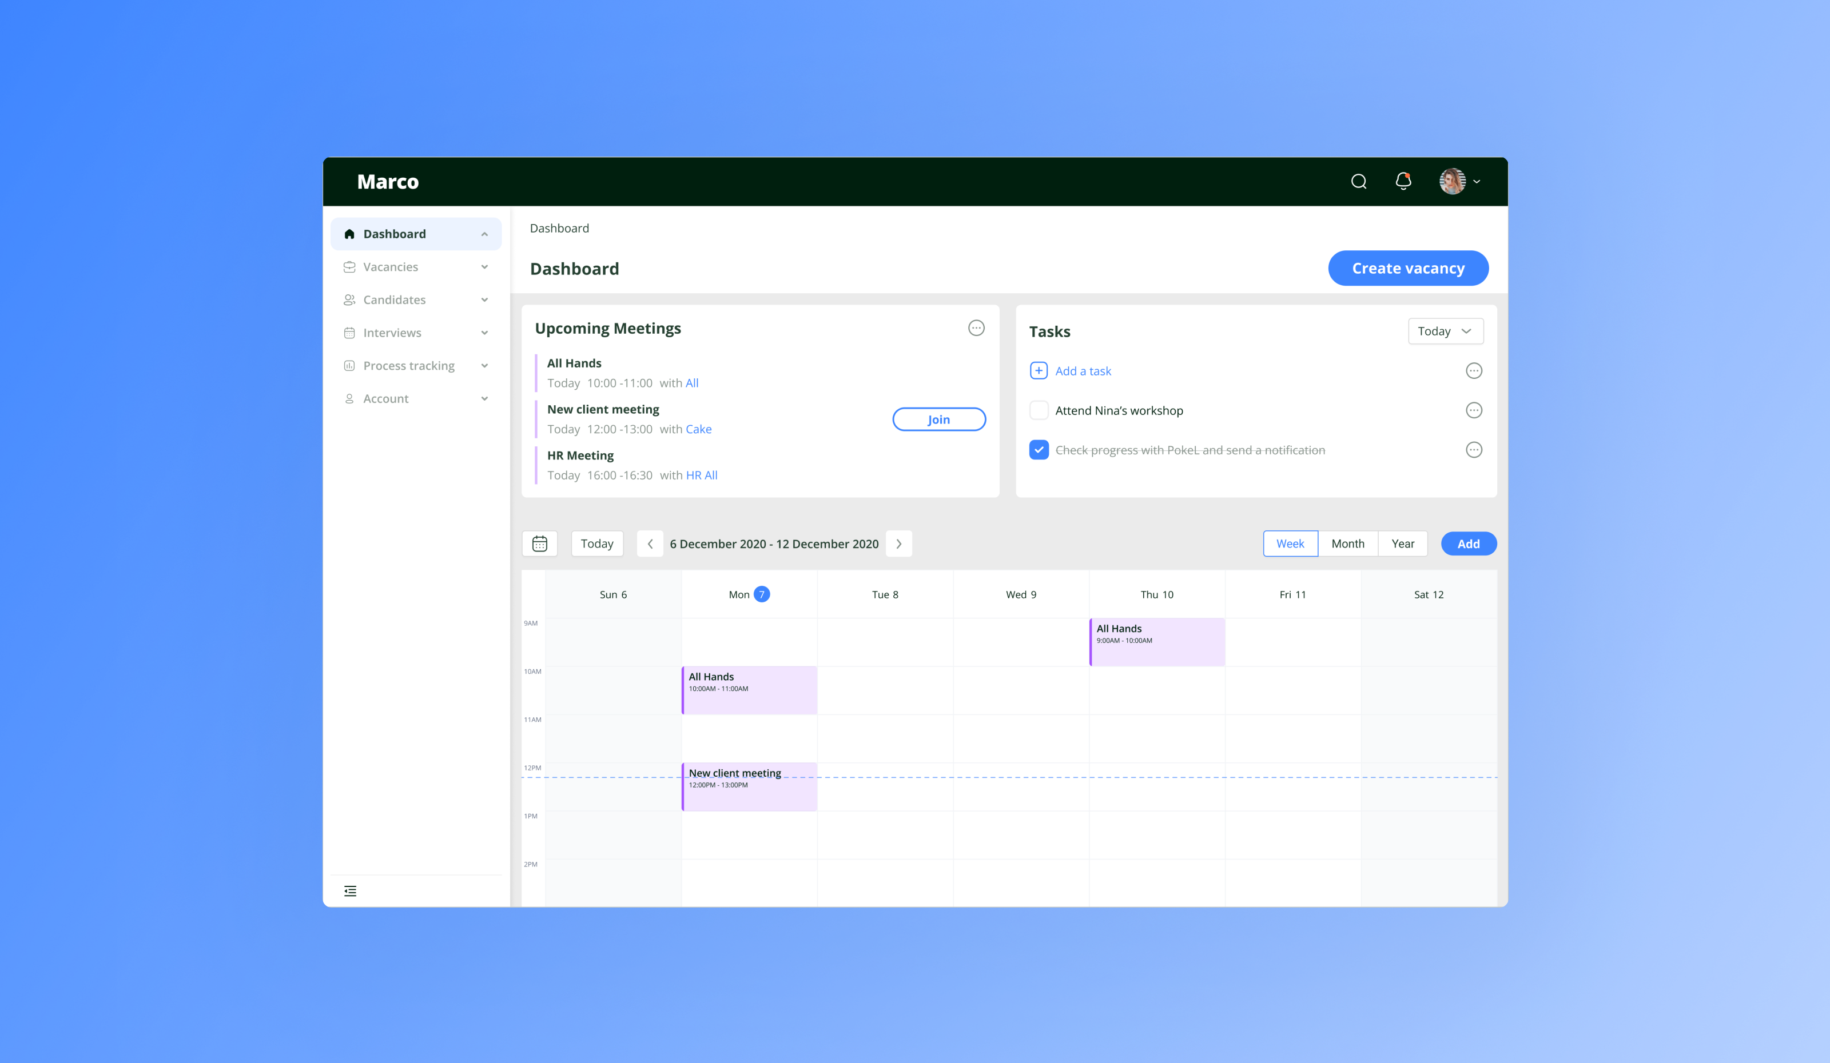This screenshot has height=1063, width=1830.
Task: Click the plus icon for Add a task
Action: click(1039, 371)
